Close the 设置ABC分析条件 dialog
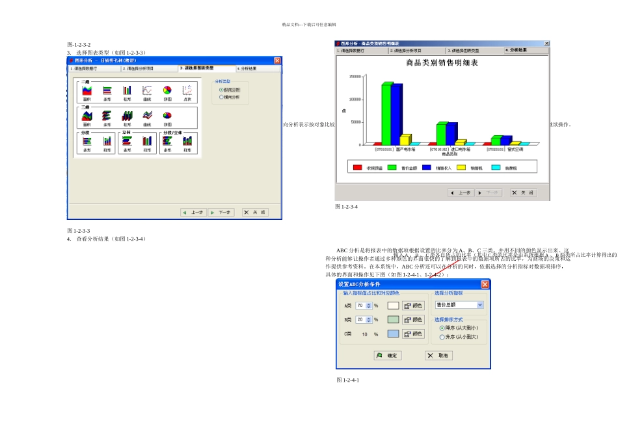Viewport: 618px width, 437px height. (x=485, y=284)
